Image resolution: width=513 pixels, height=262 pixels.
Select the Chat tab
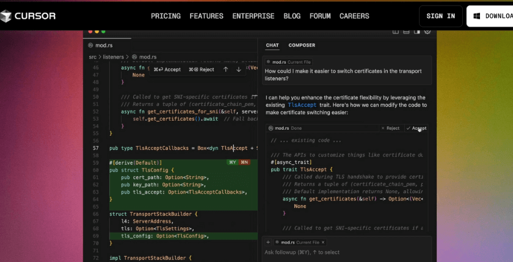[x=272, y=45]
